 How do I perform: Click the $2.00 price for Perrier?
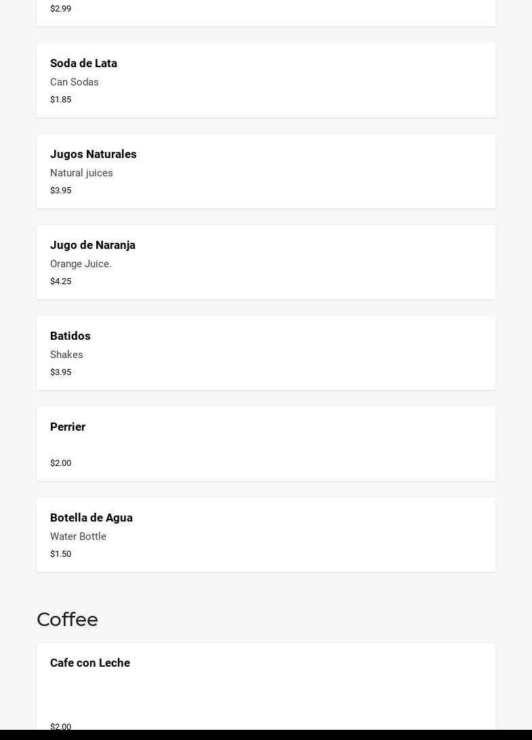(60, 463)
